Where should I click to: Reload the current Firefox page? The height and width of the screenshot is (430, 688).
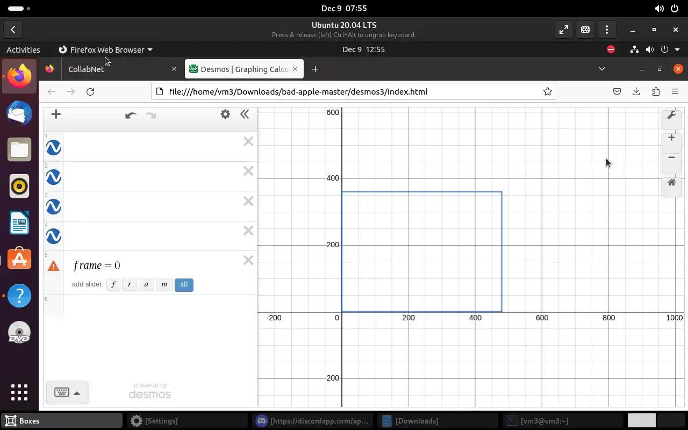[90, 91]
